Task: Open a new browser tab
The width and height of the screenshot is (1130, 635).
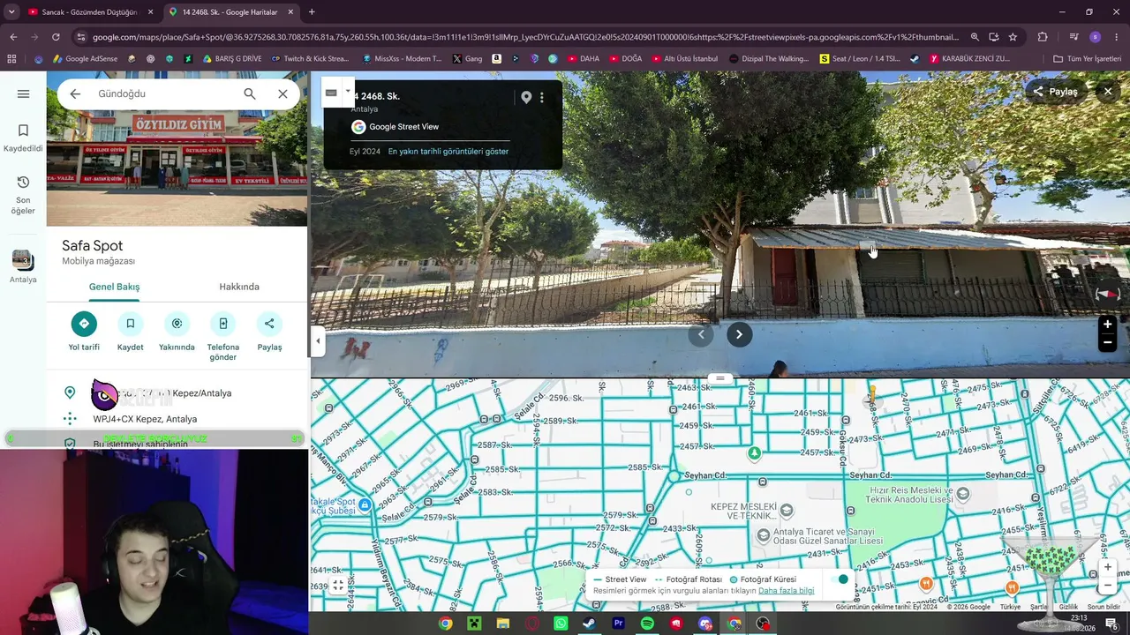Action: 312,12
